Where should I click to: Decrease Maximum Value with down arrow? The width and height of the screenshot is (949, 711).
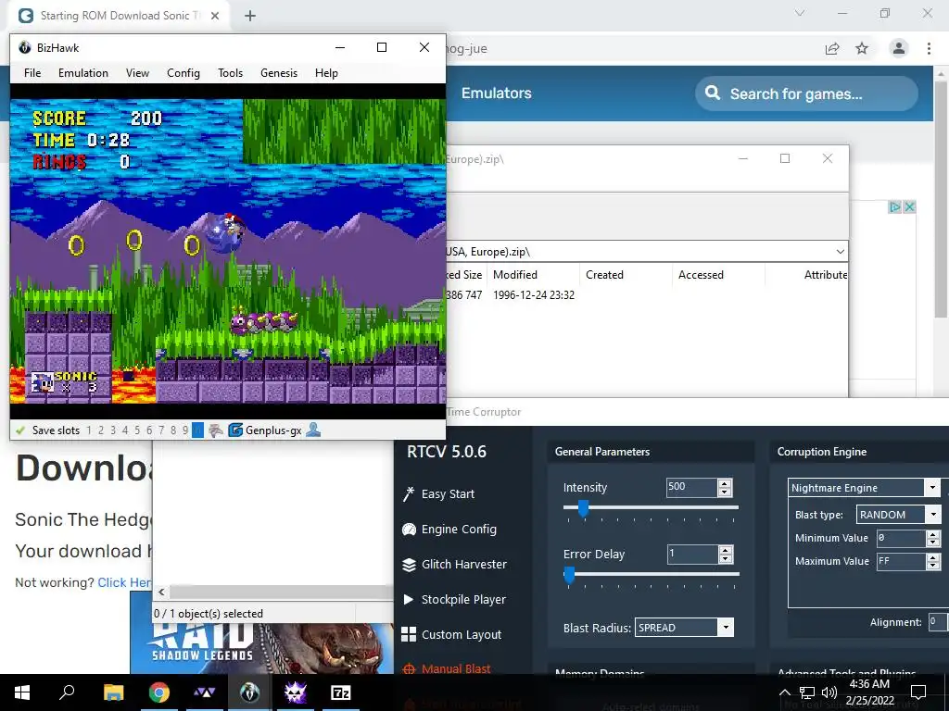[933, 566]
